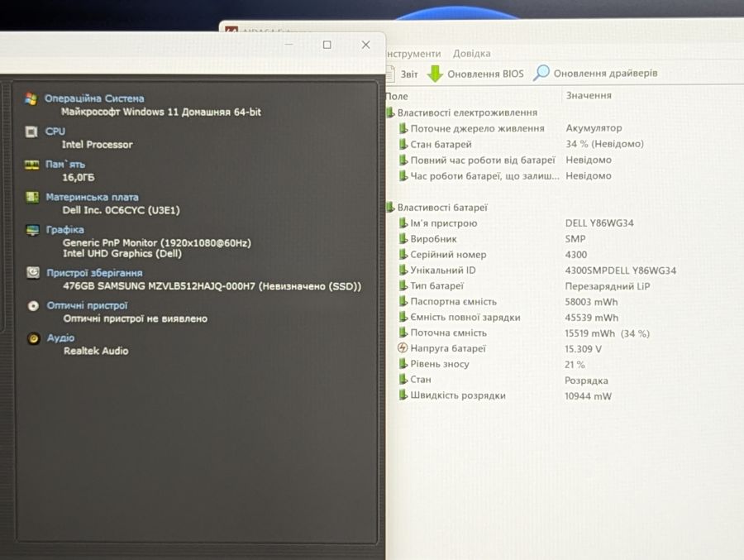Screen dimensions: 744x560
Task: Open the Пристрої зберігання link
Action: tap(94, 273)
